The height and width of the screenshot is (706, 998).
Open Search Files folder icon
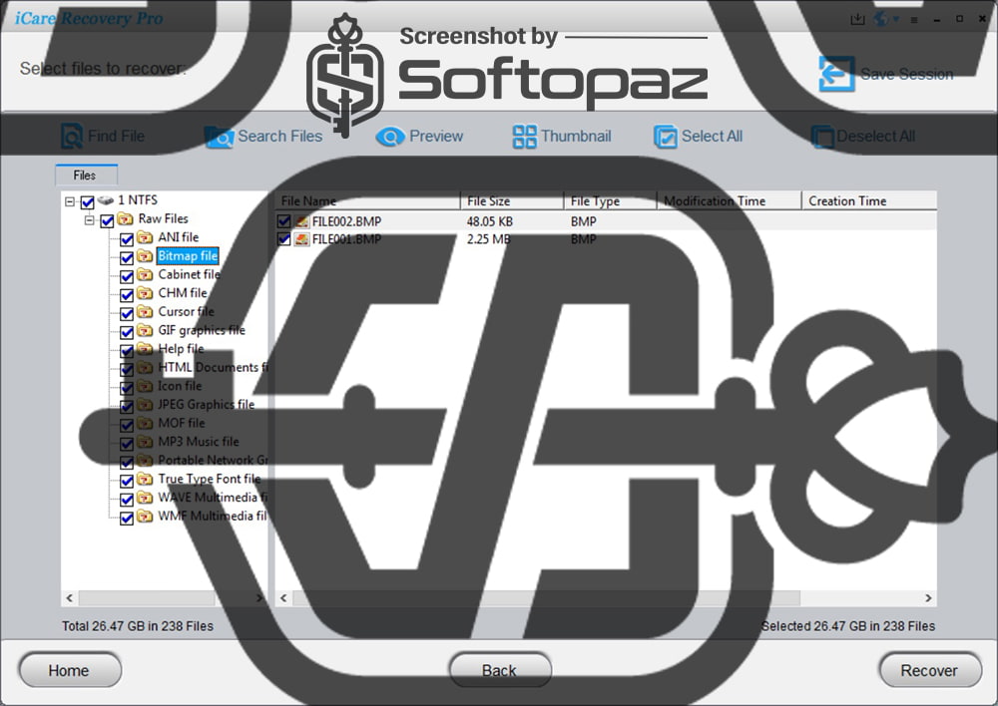[219, 137]
